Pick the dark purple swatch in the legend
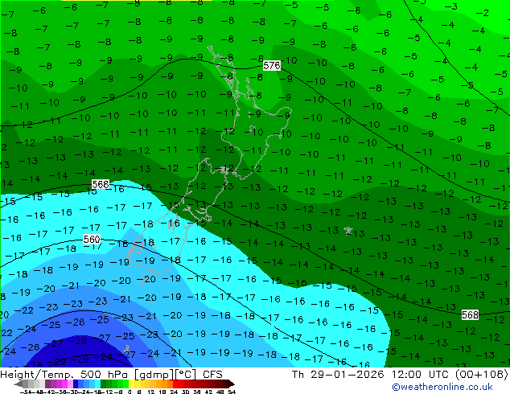This screenshot has width=510, height=394. 47,384
